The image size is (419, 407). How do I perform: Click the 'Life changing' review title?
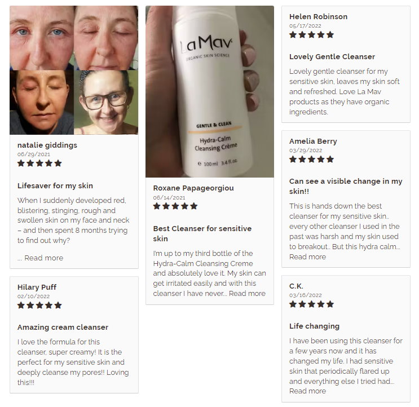[314, 326]
